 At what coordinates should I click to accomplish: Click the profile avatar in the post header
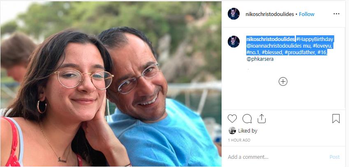pyautogui.click(x=234, y=14)
